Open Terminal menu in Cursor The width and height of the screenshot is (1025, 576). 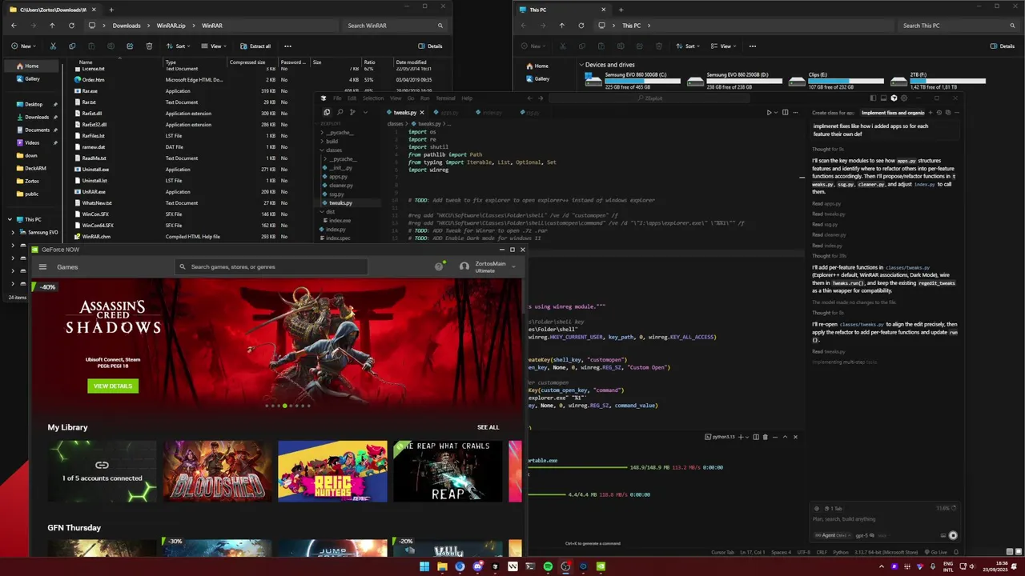(x=445, y=98)
